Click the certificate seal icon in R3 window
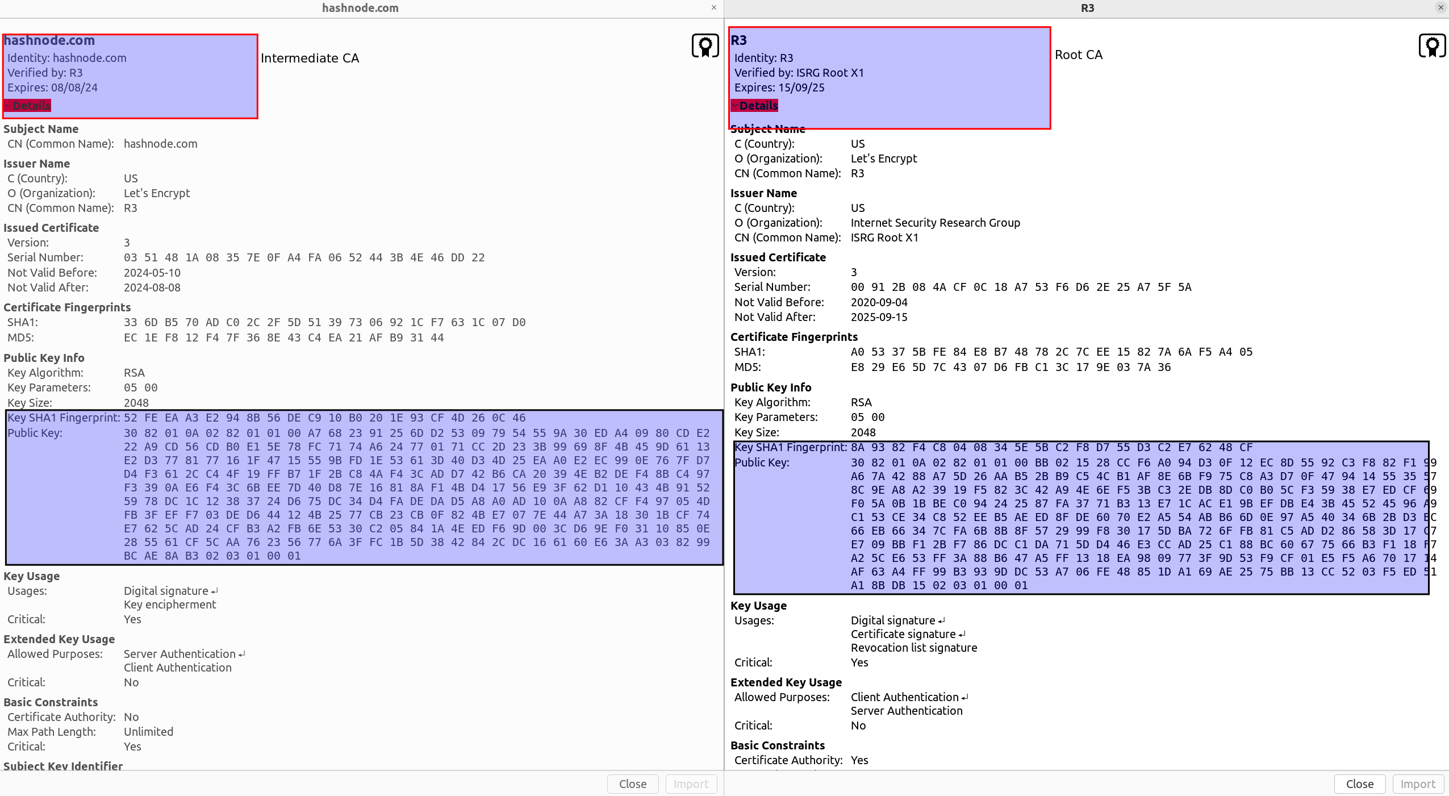1449x796 pixels. click(1433, 45)
